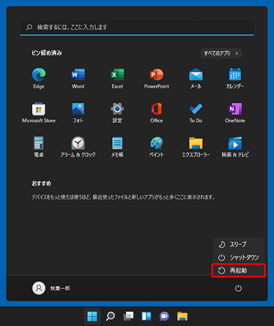The image size is (274, 326).
Task: Open the 映画 & テレビ app
Action: point(235,147)
